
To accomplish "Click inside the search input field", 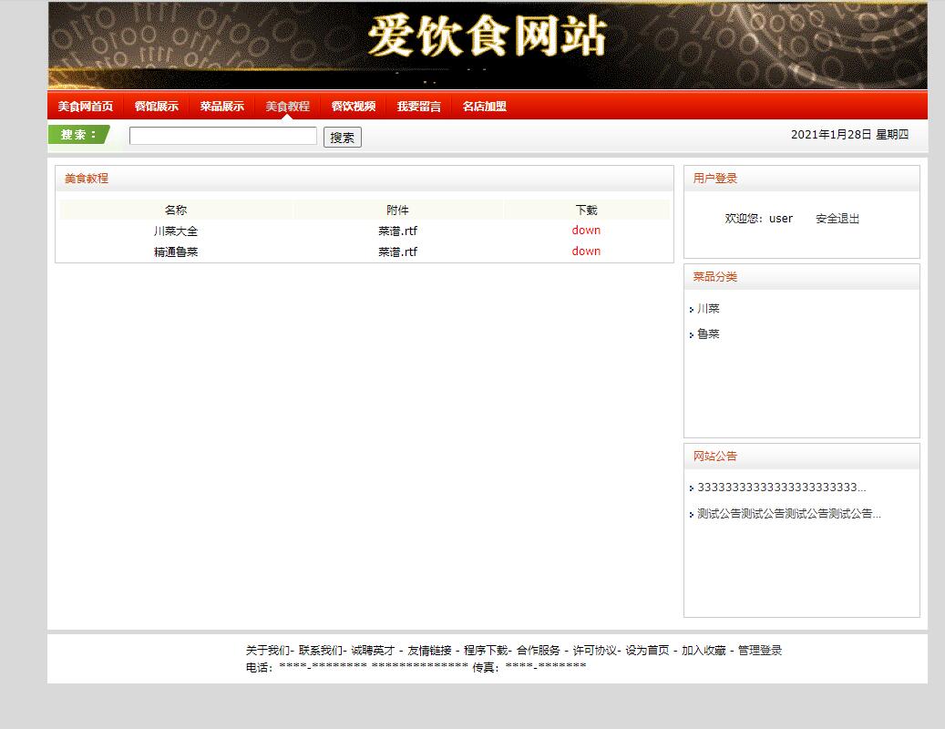I will [221, 136].
